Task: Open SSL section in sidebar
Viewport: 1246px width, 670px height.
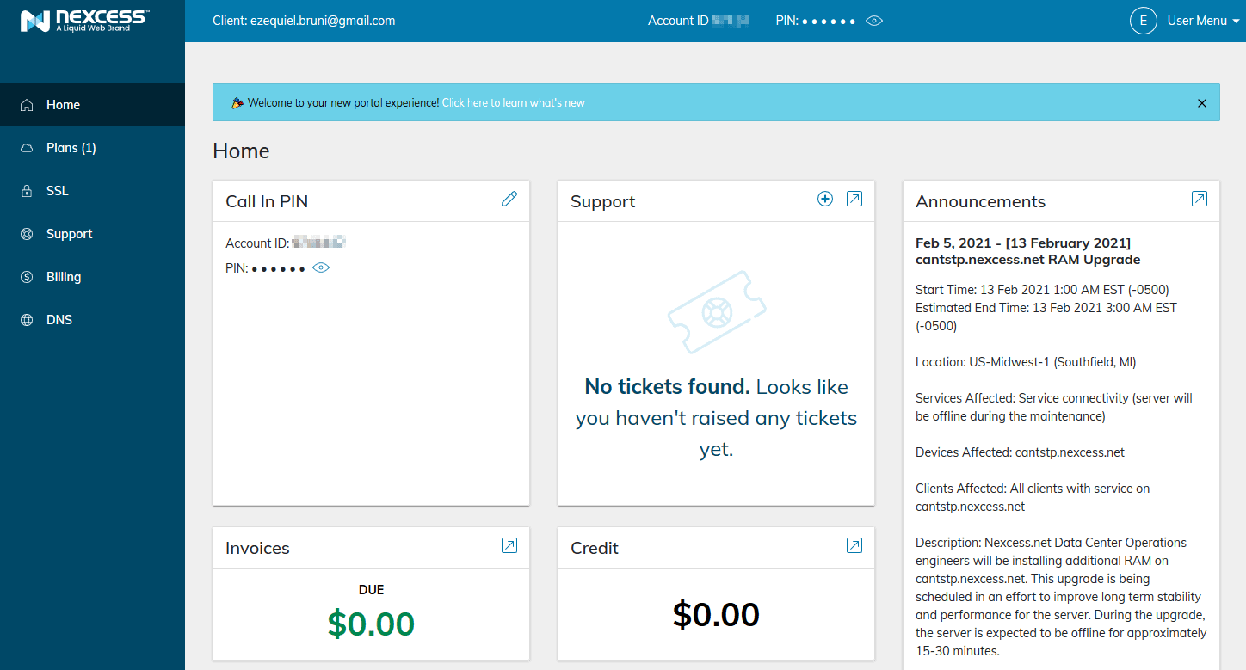Action: click(x=58, y=191)
